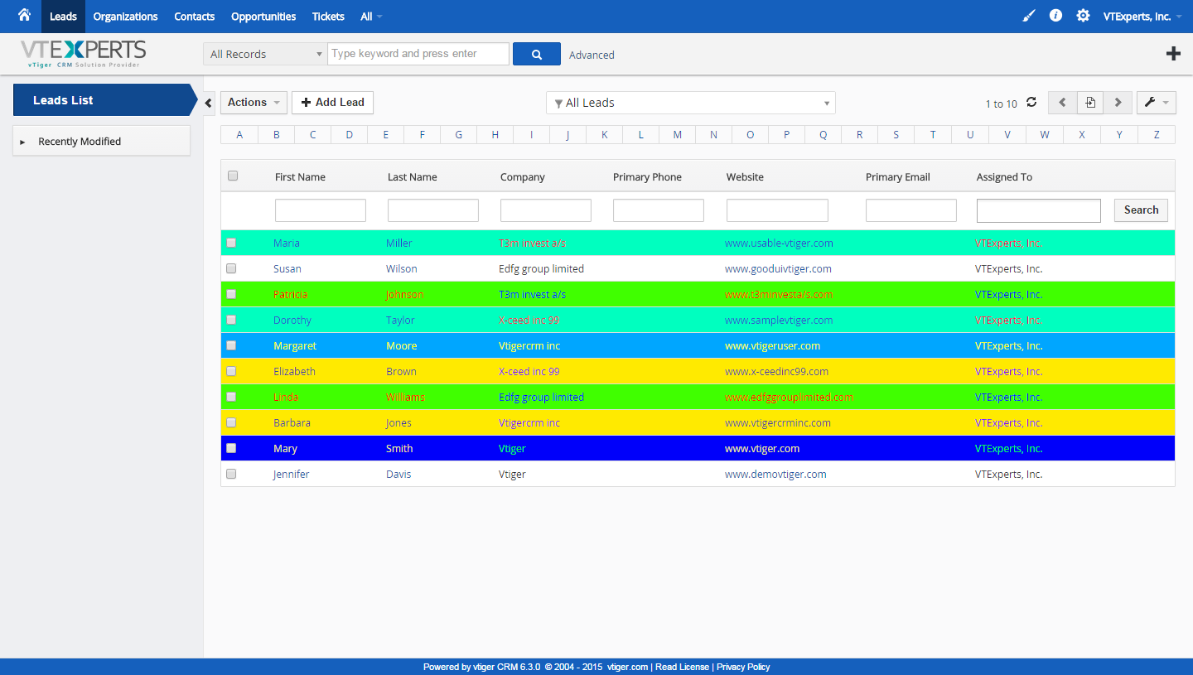1193x675 pixels.
Task: Click www.vtigeruser.com website link
Action: click(772, 345)
